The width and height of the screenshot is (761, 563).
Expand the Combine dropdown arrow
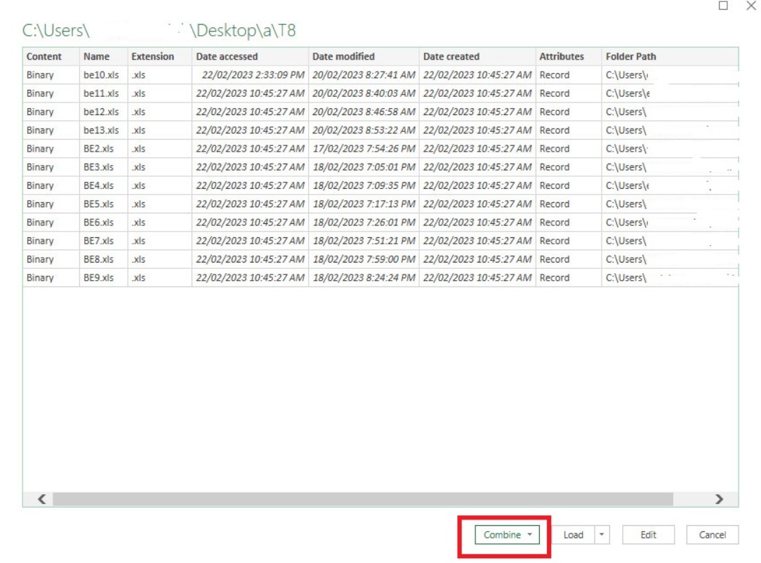pos(530,534)
